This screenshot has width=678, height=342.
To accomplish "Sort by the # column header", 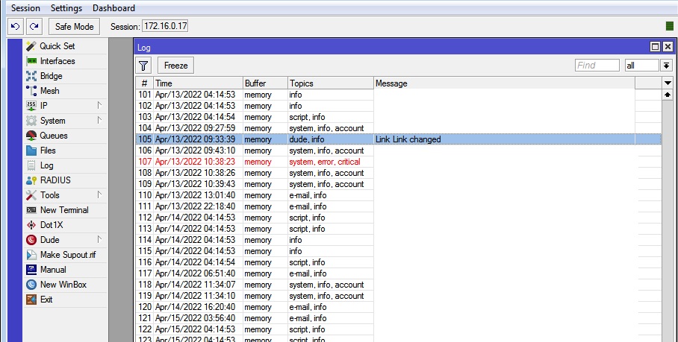I will point(144,83).
